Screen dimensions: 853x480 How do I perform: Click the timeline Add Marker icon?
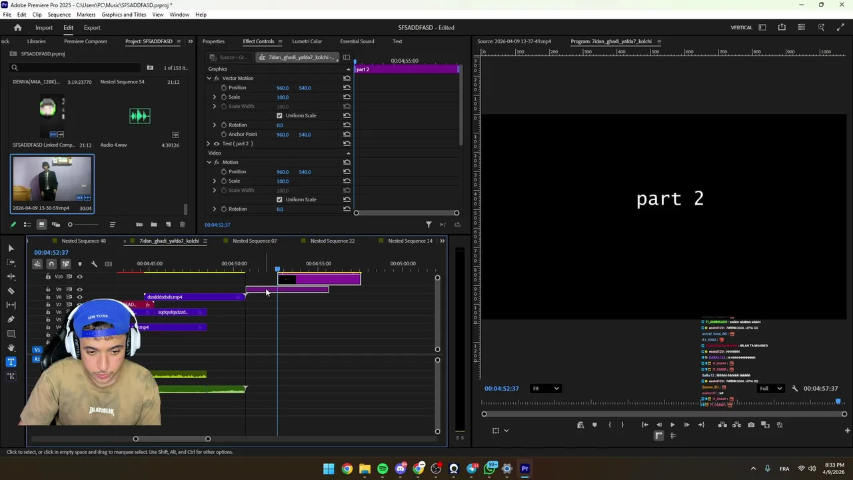[x=80, y=264]
